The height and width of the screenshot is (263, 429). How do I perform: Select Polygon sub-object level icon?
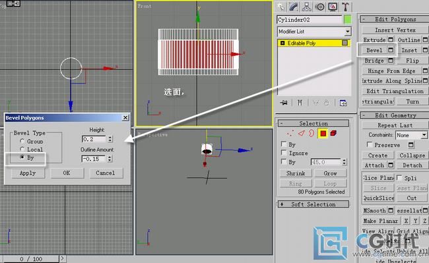[323, 133]
